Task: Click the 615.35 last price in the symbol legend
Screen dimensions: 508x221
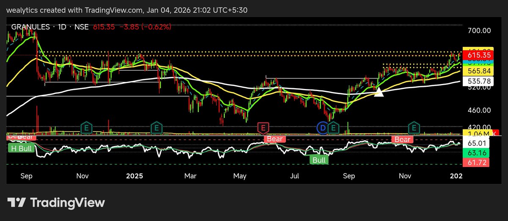Action: [103, 27]
